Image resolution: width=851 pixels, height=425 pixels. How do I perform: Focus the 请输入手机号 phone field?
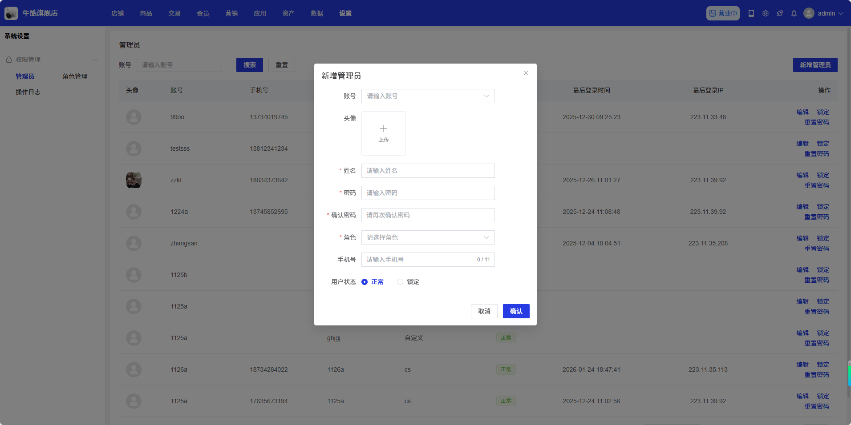[428, 260]
